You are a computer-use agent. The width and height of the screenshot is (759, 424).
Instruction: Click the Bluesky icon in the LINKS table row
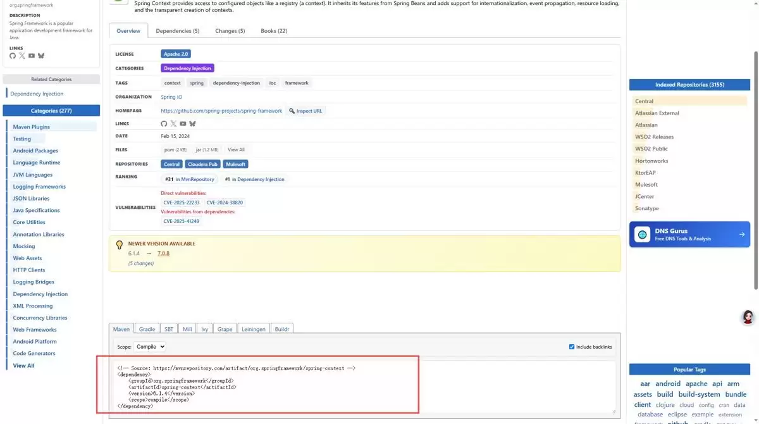[x=192, y=123]
